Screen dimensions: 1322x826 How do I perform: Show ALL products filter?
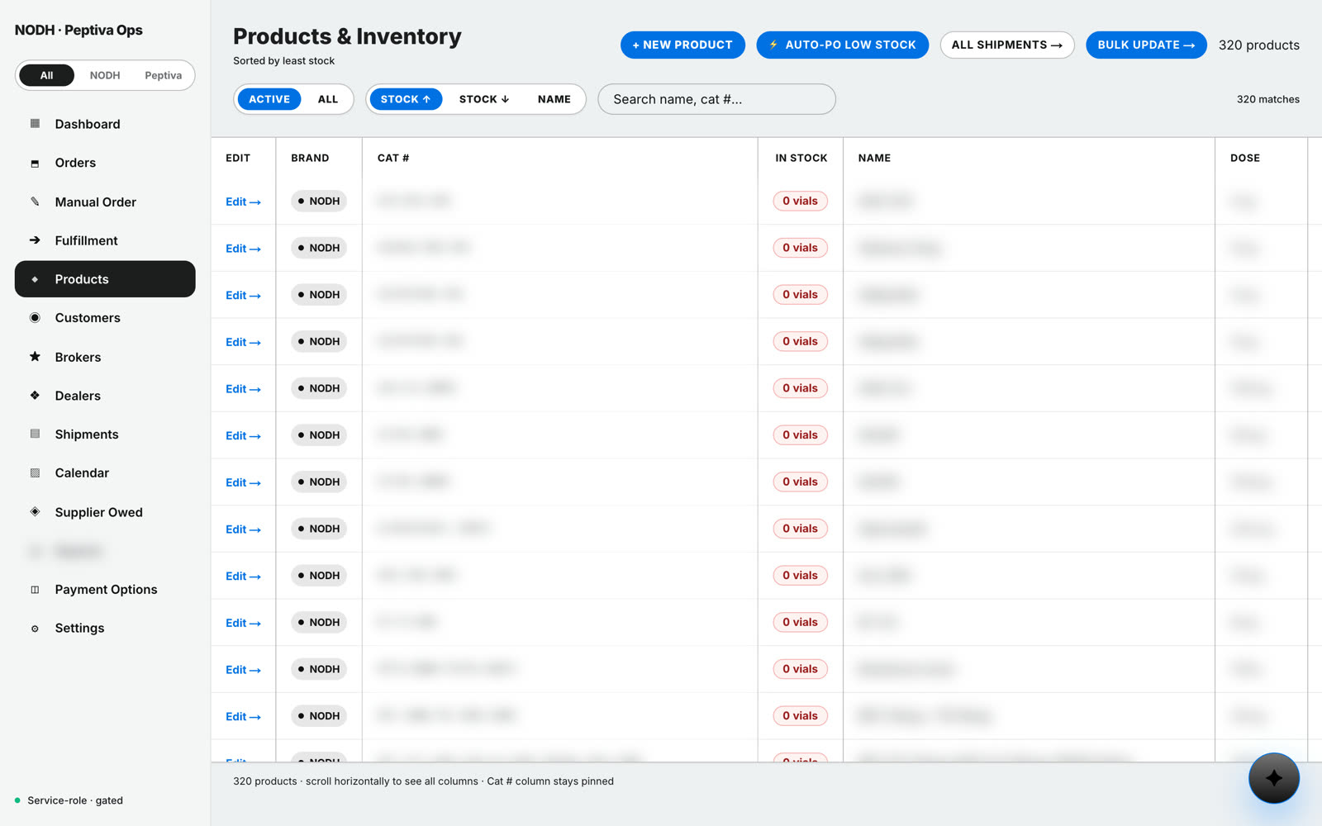(328, 99)
